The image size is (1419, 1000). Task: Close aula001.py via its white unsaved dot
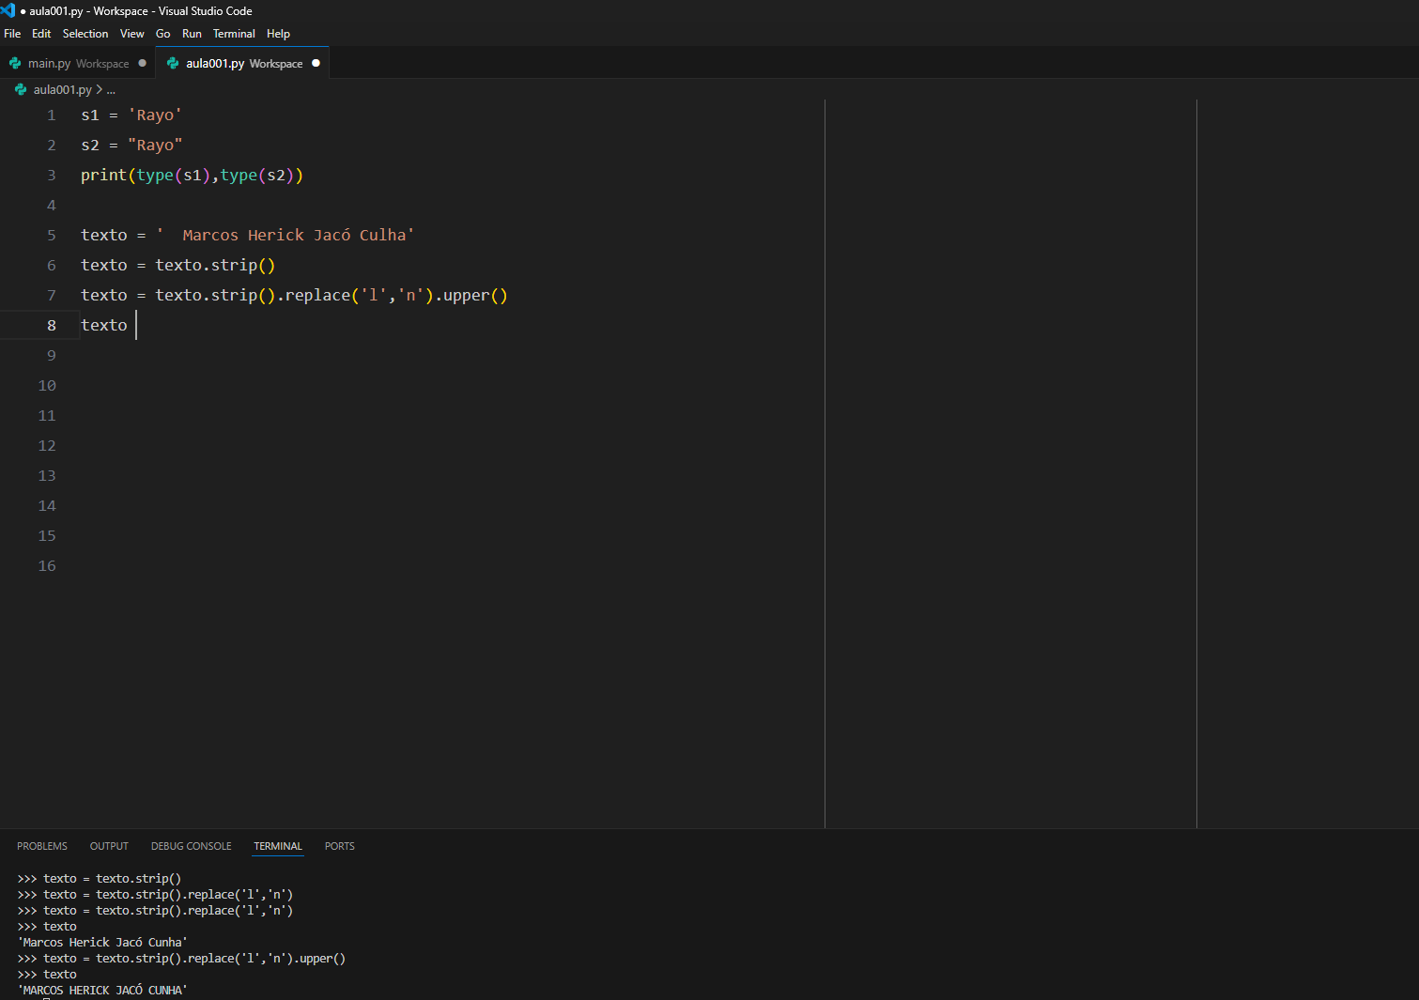point(316,64)
